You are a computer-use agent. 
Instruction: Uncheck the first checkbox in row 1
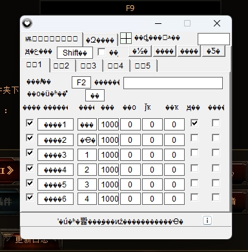tap(30, 123)
